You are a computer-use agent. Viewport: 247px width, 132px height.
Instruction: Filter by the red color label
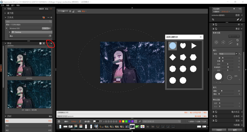click(120, 121)
